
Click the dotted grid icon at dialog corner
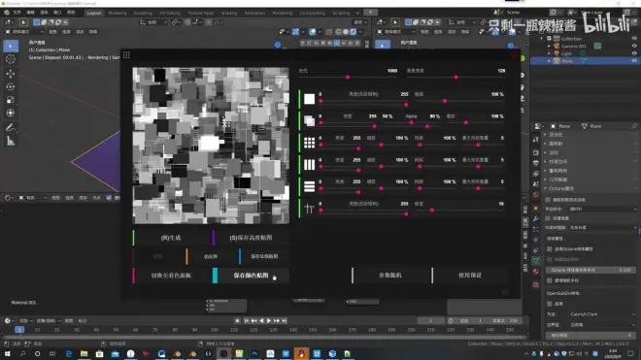click(x=126, y=54)
